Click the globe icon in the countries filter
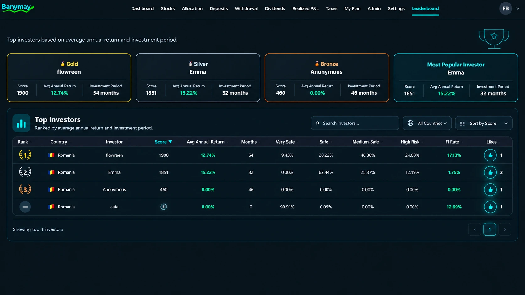The image size is (525, 295). point(410,123)
